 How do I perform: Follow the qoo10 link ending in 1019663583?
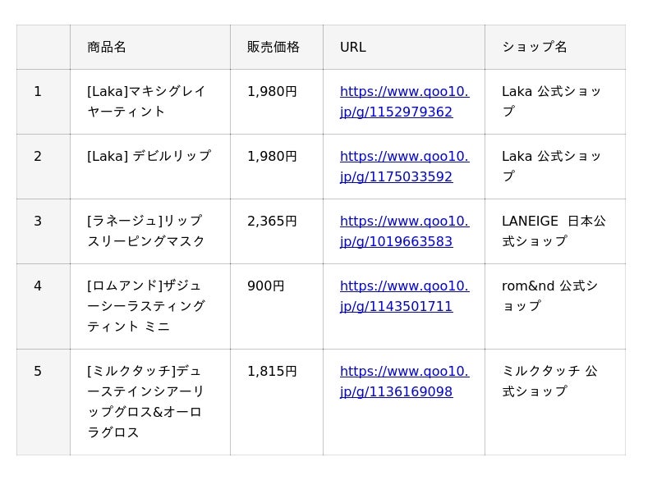pos(404,231)
